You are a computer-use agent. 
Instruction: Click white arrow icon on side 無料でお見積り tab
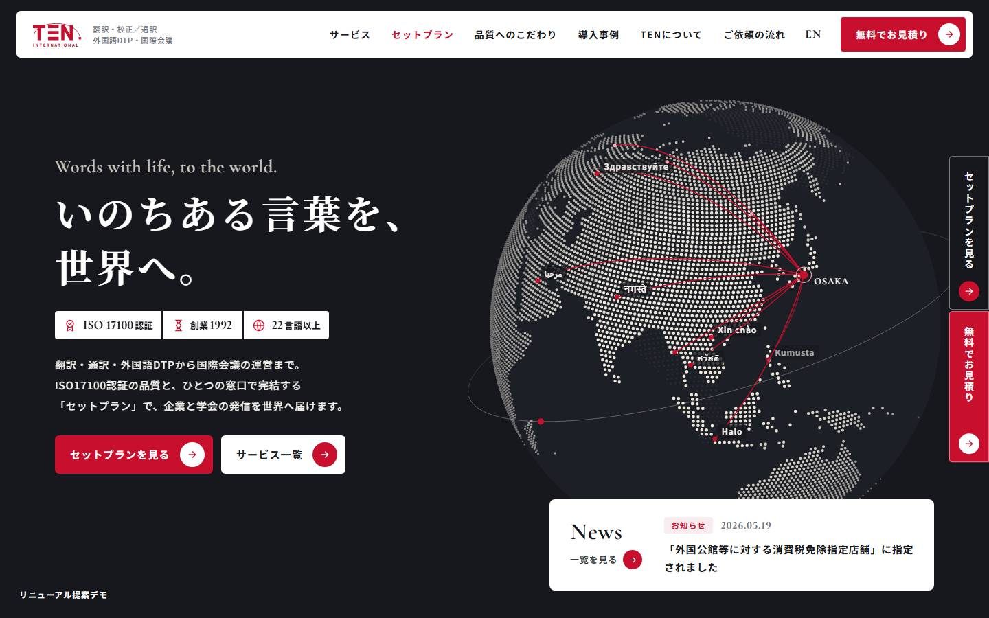pyautogui.click(x=969, y=443)
